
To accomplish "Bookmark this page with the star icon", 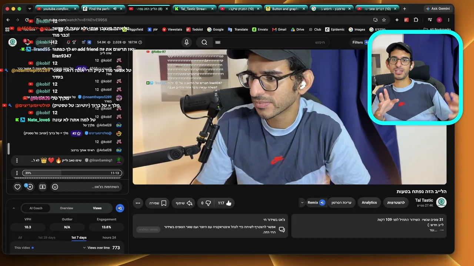I will coord(384,20).
